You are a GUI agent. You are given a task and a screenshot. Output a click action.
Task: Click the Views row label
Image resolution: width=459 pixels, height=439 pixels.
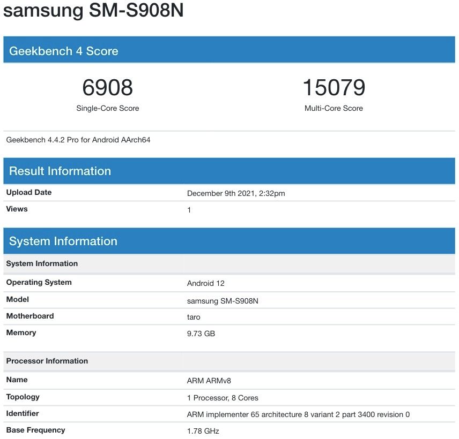click(x=17, y=209)
